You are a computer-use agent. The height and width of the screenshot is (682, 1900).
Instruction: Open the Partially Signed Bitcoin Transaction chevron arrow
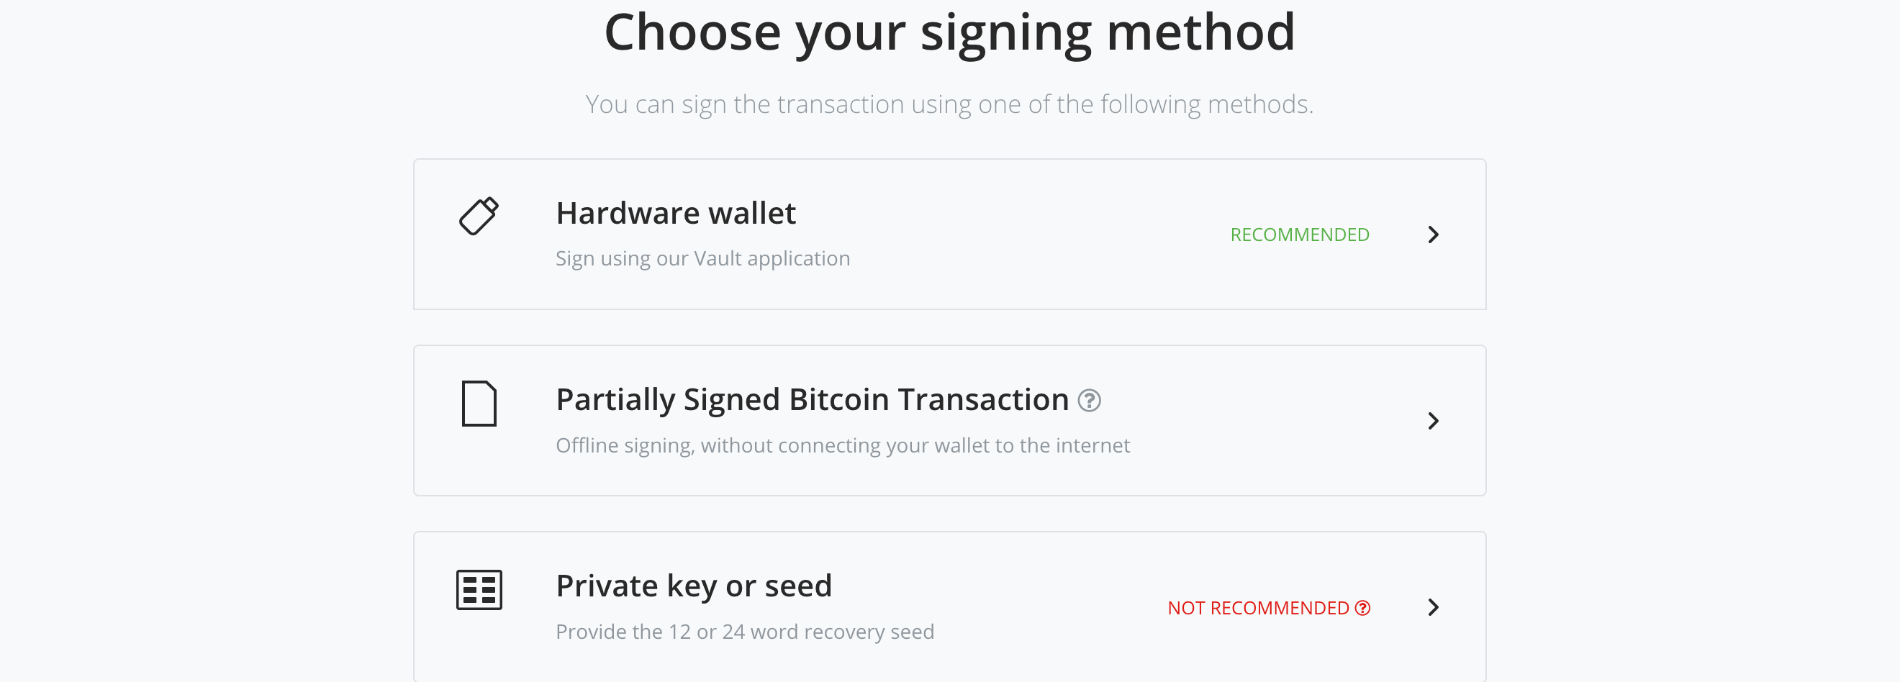click(1434, 421)
